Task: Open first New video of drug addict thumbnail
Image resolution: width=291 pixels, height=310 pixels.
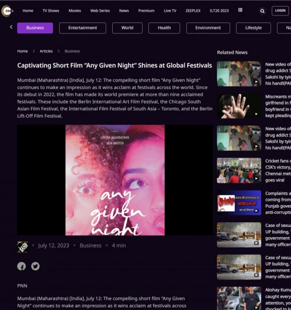Action: [239, 74]
